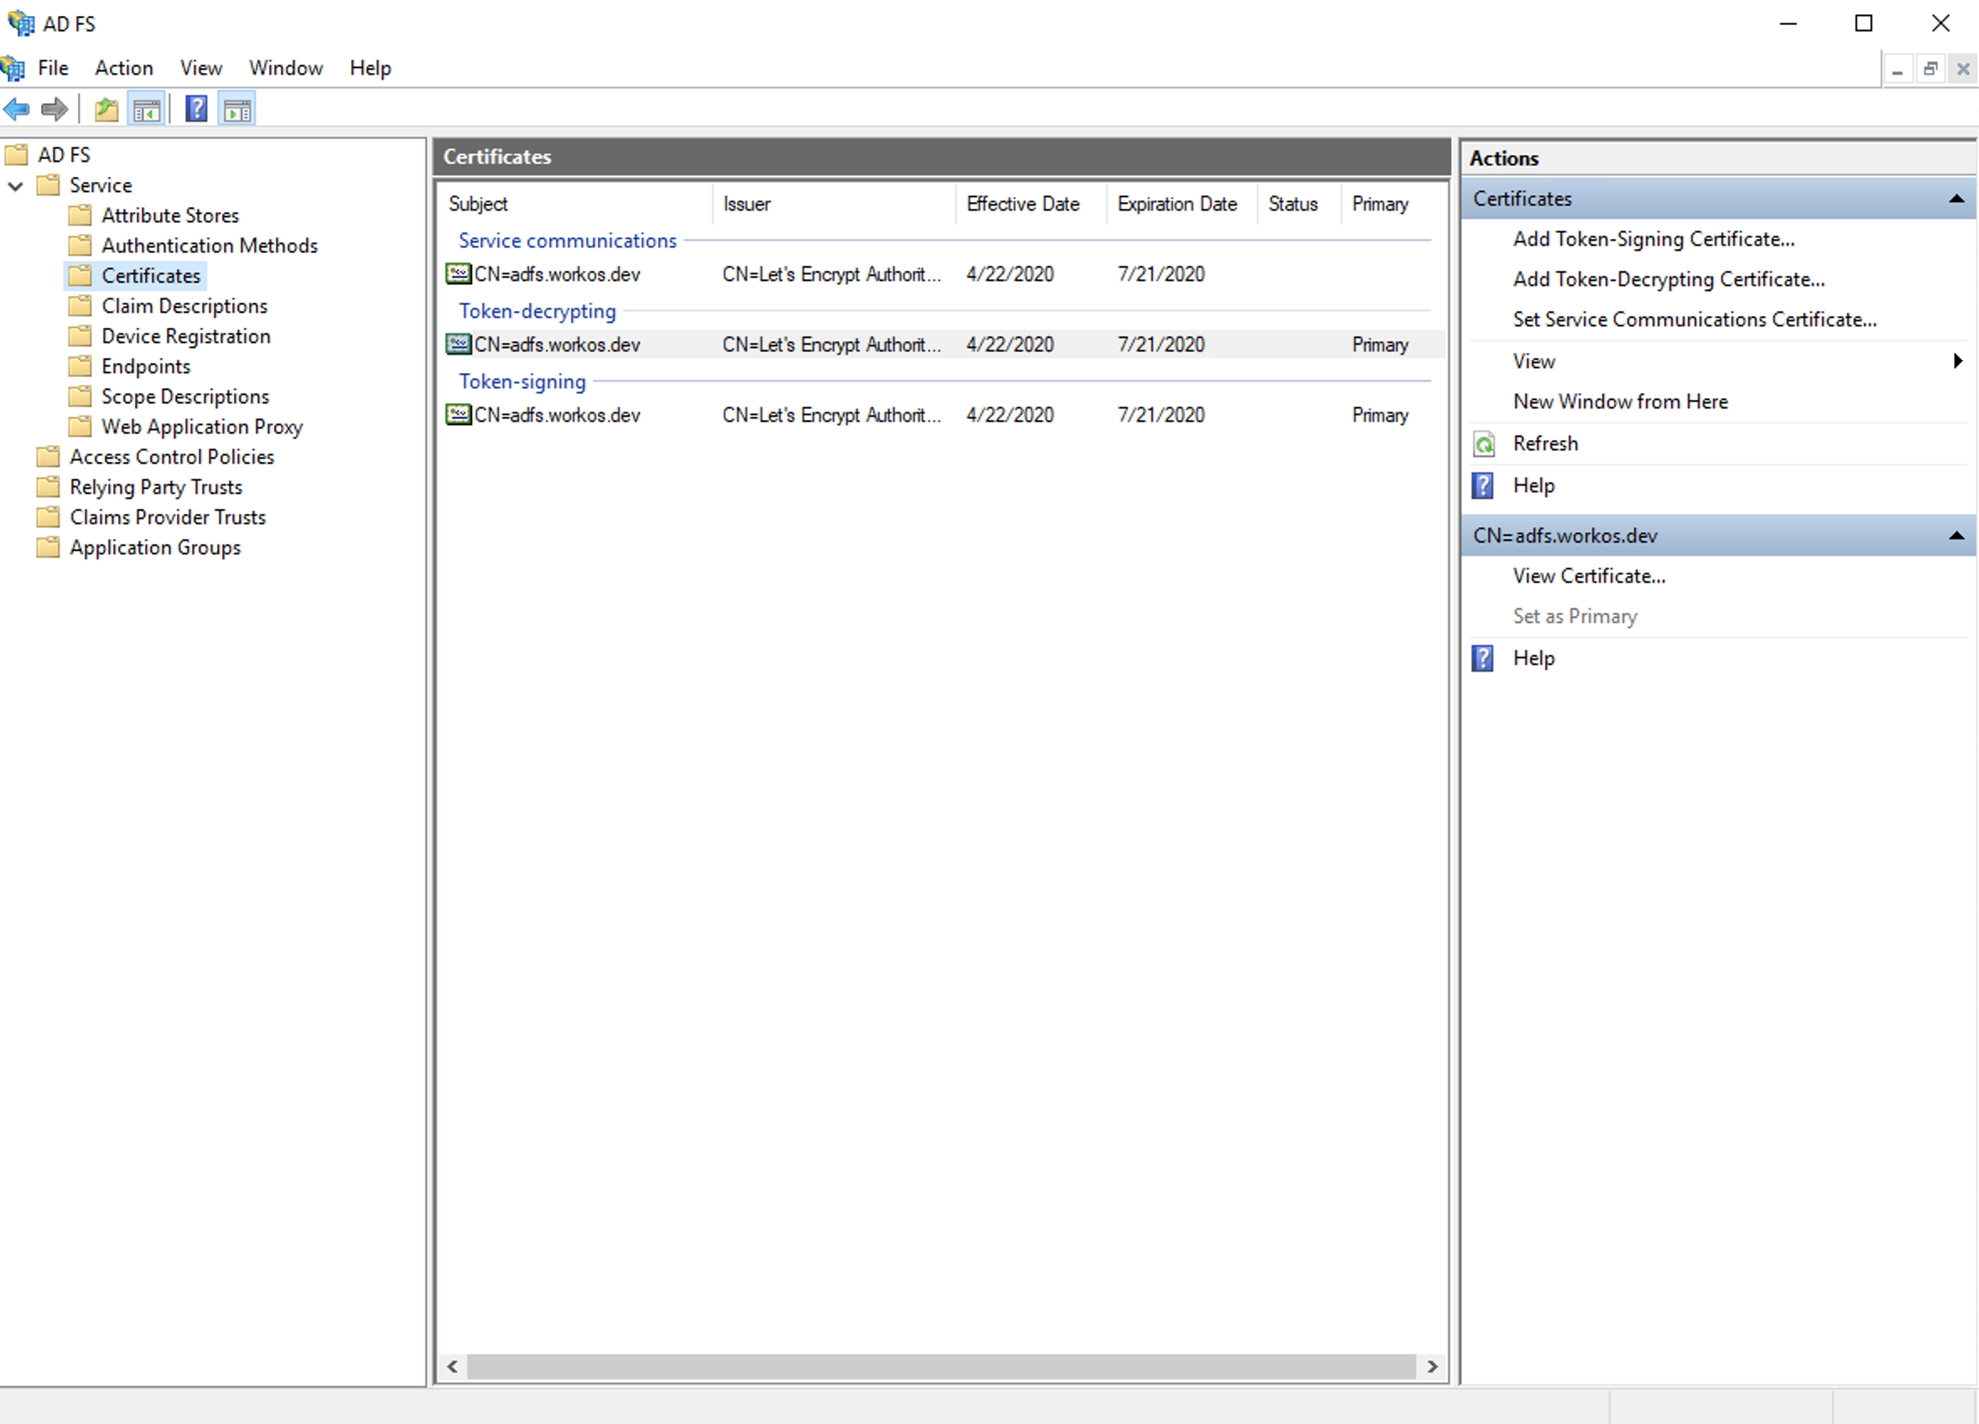Screen dimensions: 1979x1424
Task: Click the Back arrow toolbar icon
Action: [17, 109]
